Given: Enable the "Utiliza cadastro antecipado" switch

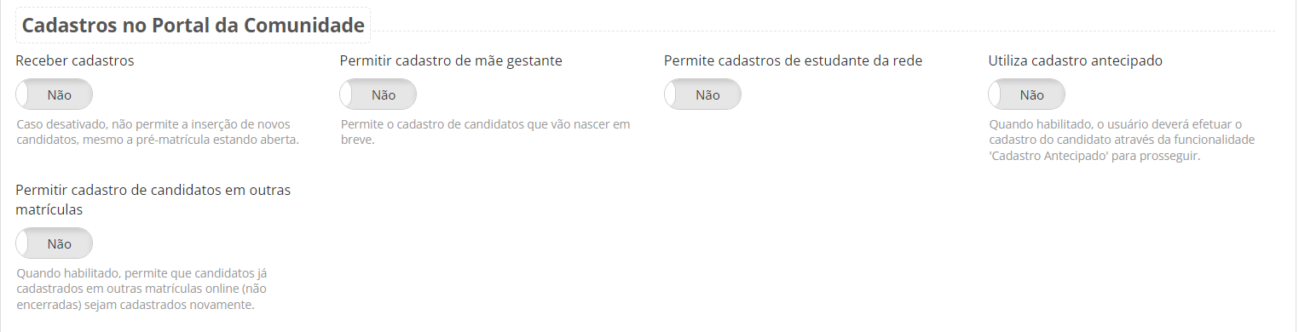Looking at the screenshot, I should pos(1027,94).
